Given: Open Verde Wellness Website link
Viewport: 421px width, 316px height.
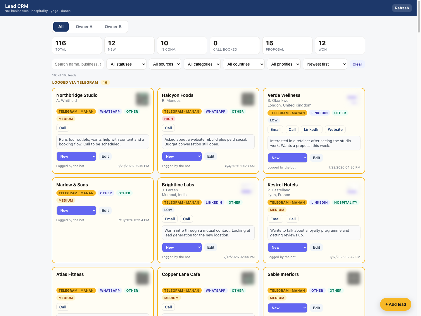Looking at the screenshot, I should click(335, 130).
